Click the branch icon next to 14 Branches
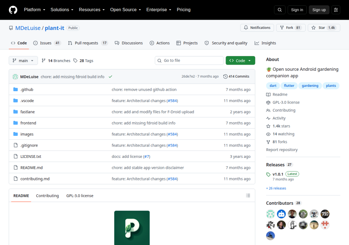The width and height of the screenshot is (349, 245). pyautogui.click(x=44, y=61)
